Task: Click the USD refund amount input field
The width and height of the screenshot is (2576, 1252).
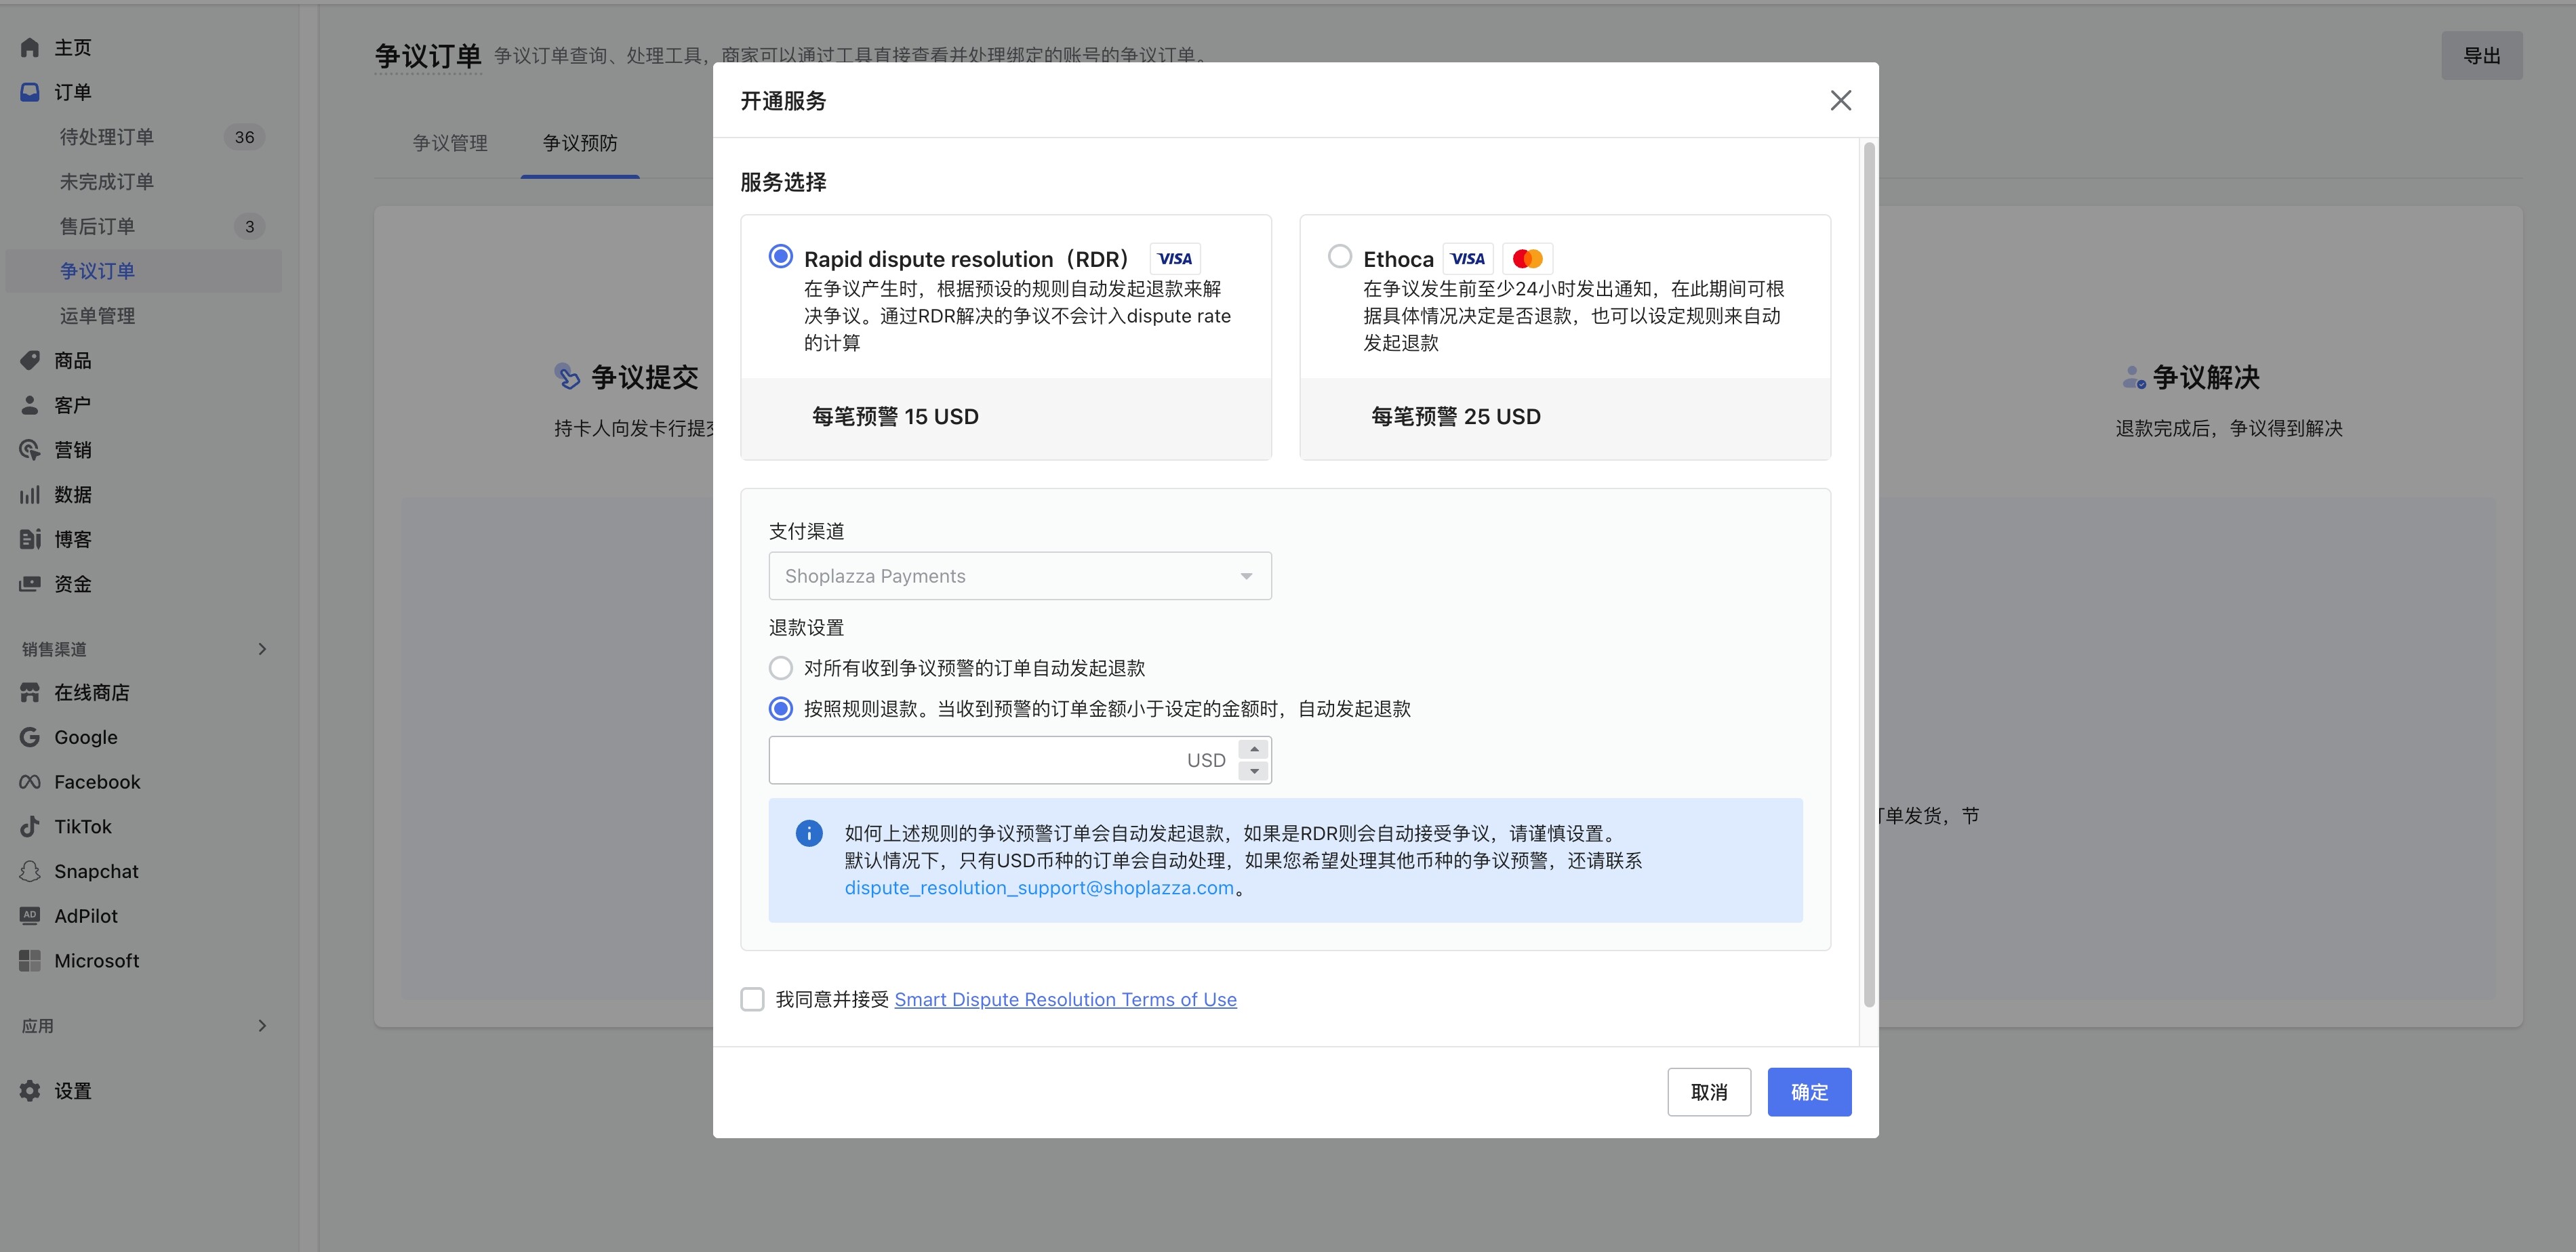Action: 975,760
